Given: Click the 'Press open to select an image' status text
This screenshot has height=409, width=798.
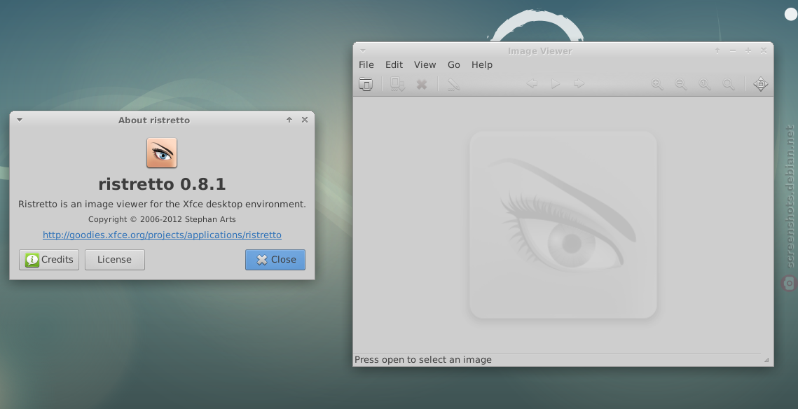Looking at the screenshot, I should click(423, 360).
